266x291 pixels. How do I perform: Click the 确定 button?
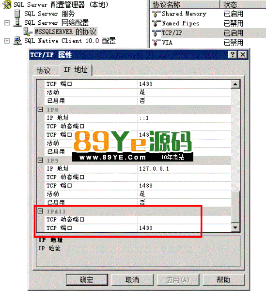pos(87,280)
